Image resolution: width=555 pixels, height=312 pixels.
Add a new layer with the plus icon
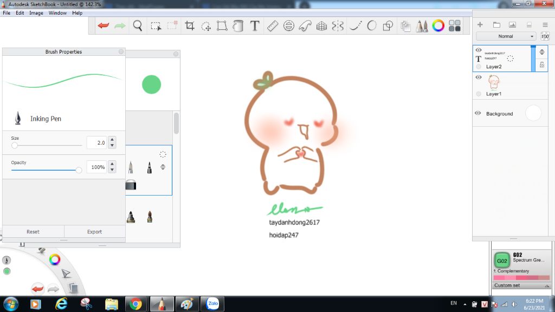[480, 24]
